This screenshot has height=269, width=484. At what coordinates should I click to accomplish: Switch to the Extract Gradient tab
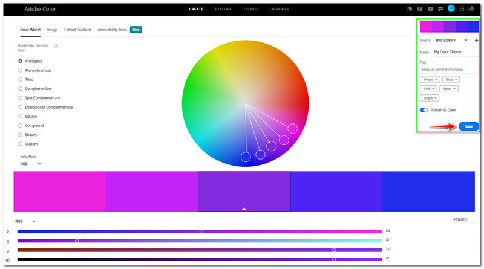tap(77, 30)
